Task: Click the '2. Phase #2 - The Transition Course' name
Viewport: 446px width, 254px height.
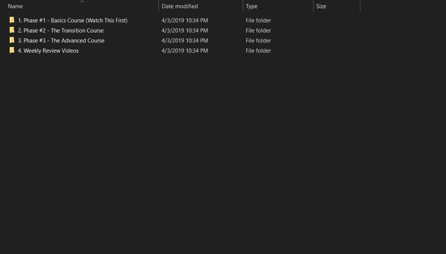Action: 60,30
